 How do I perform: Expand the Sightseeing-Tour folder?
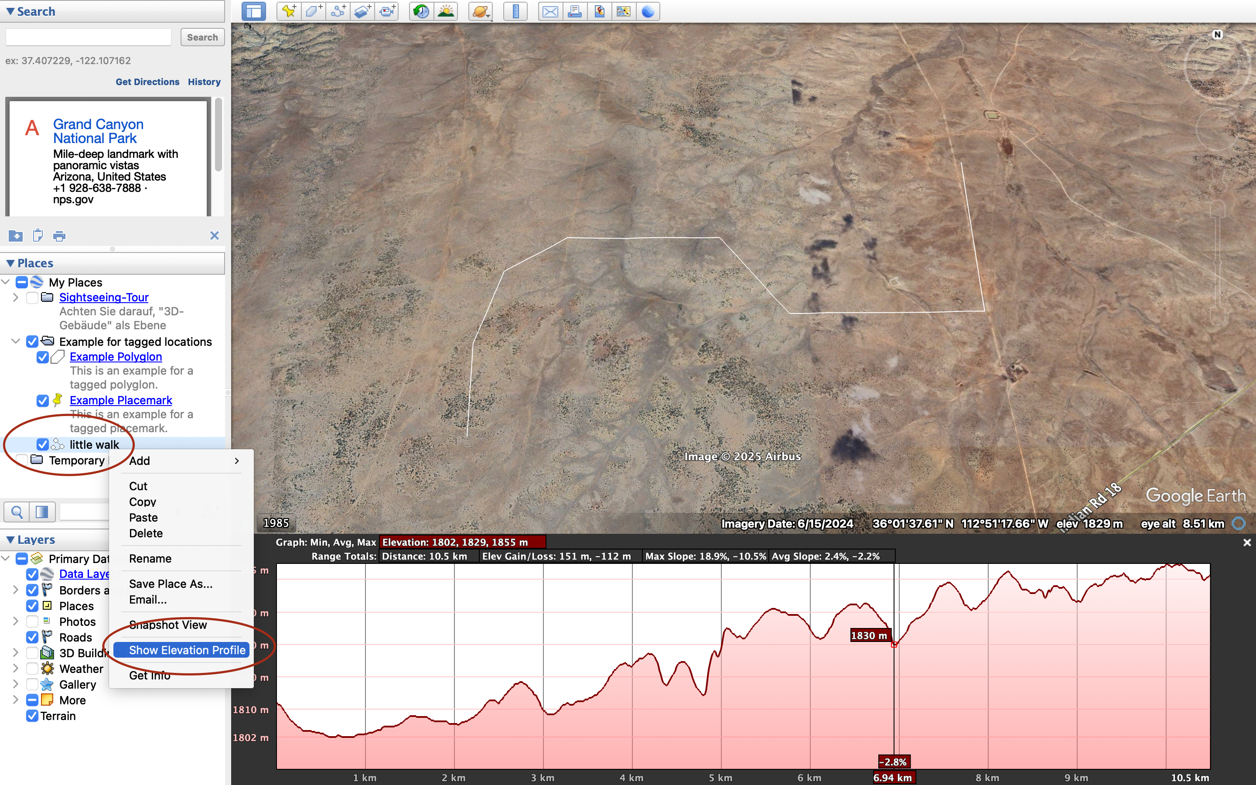[x=16, y=297]
